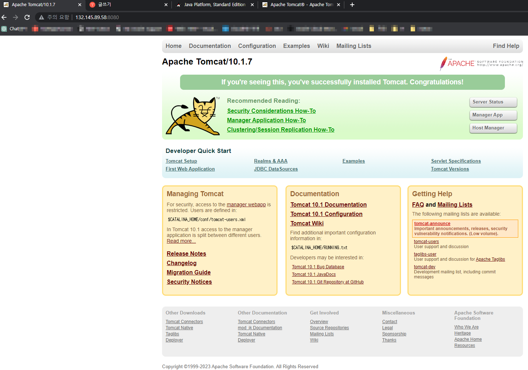This screenshot has height=370, width=528.
Task: Click the browser forward arrow
Action: click(x=16, y=17)
